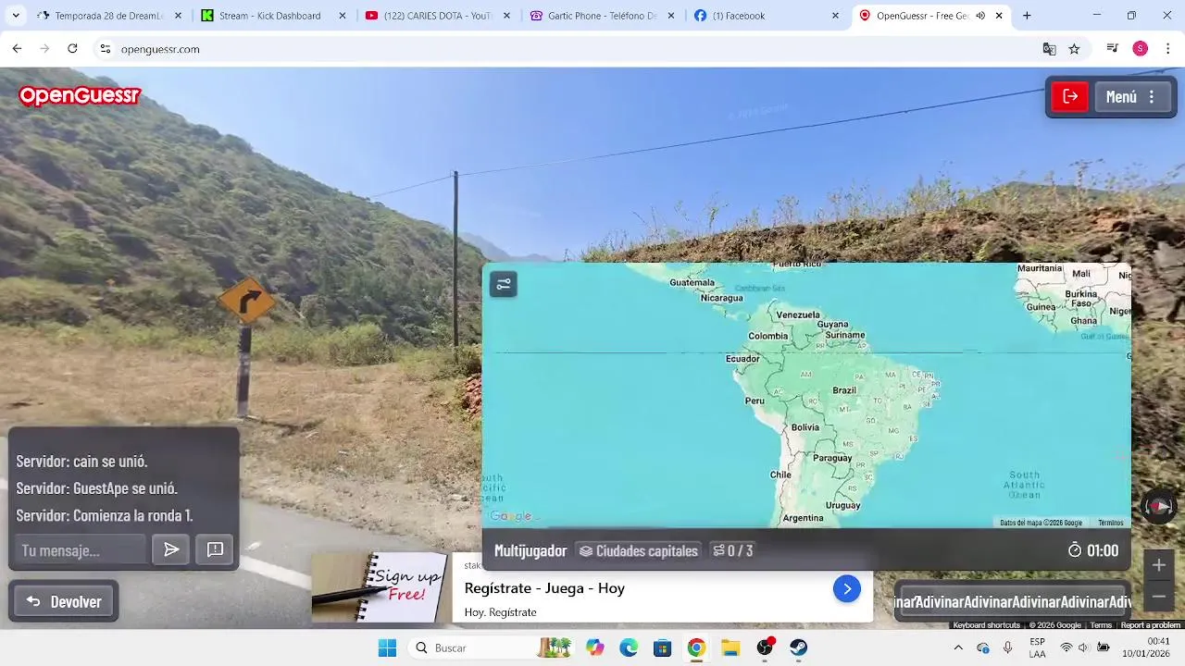The width and height of the screenshot is (1185, 666).
Task: Click the red exit game icon
Action: pyautogui.click(x=1070, y=96)
